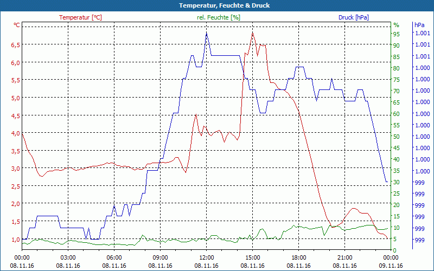The image size is (434, 271).
Task: Click the blue hPa unit label
Action: pyautogui.click(x=419, y=25)
